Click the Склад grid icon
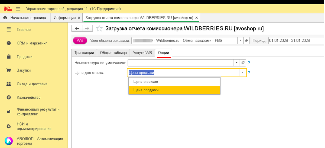The image size is (325, 148). click(x=9, y=84)
